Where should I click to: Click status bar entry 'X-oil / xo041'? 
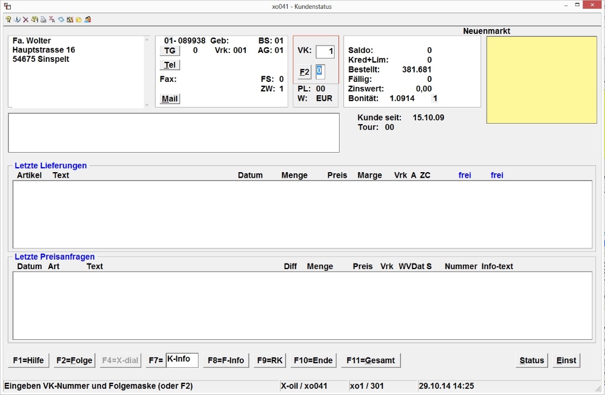click(304, 386)
